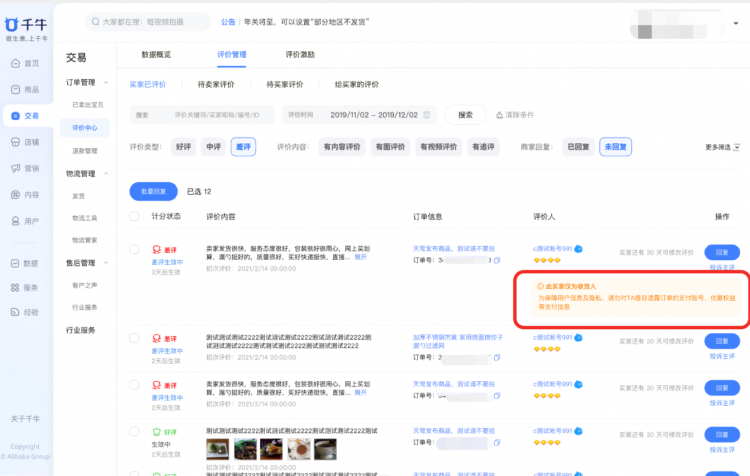Expand third review text via 展开

pyautogui.click(x=361, y=393)
